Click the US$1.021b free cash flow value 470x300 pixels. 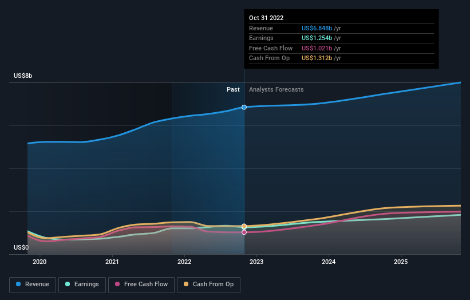tap(317, 48)
